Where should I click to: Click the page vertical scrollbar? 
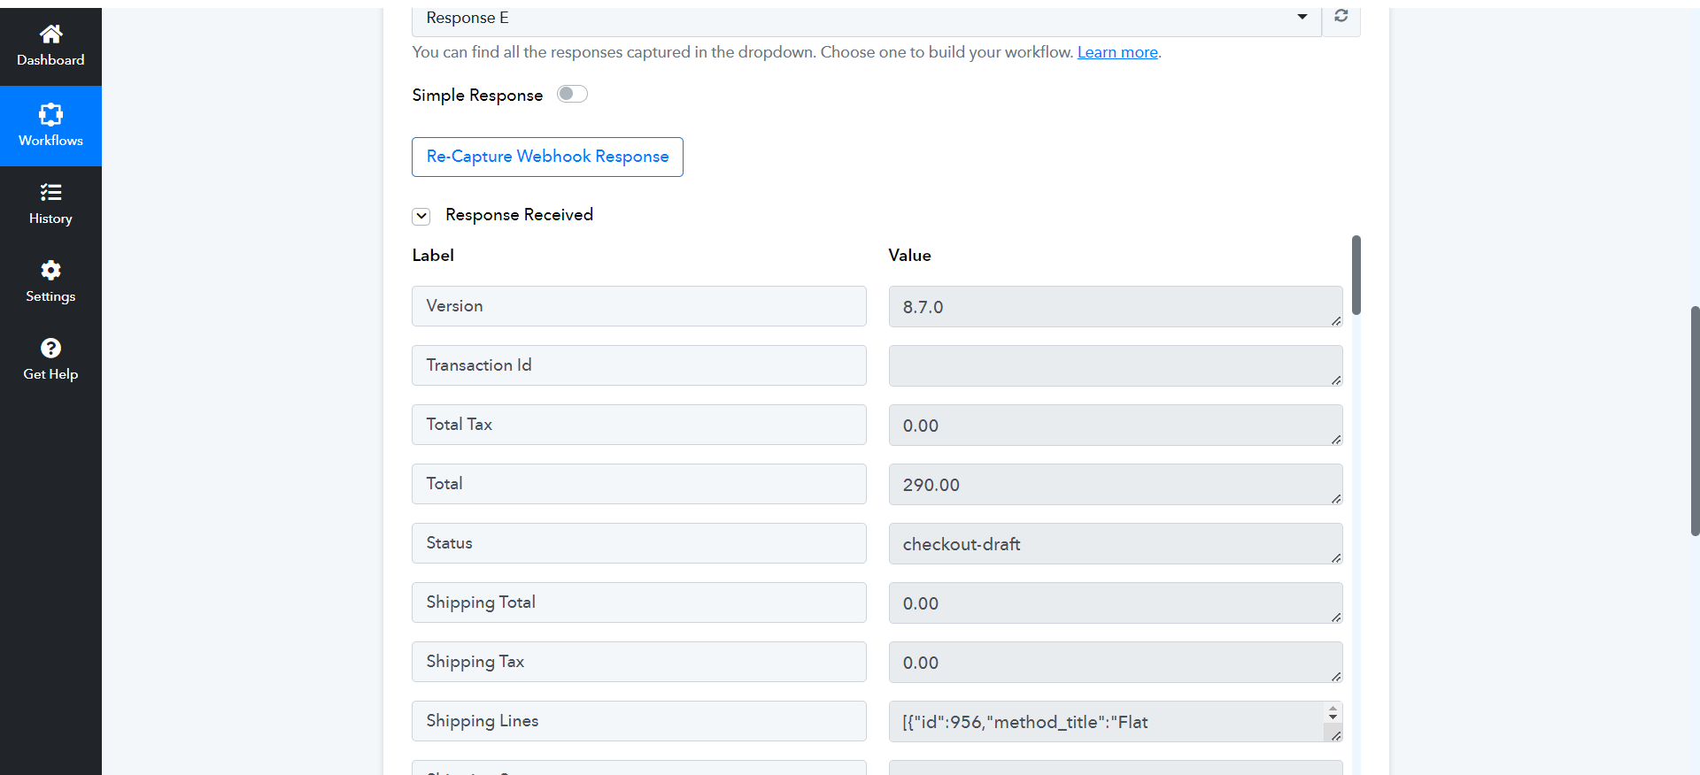pyautogui.click(x=1695, y=420)
